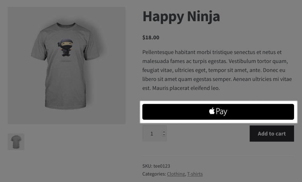This screenshot has width=302, height=182.
Task: Click the product description paragraph
Action: pos(217,70)
